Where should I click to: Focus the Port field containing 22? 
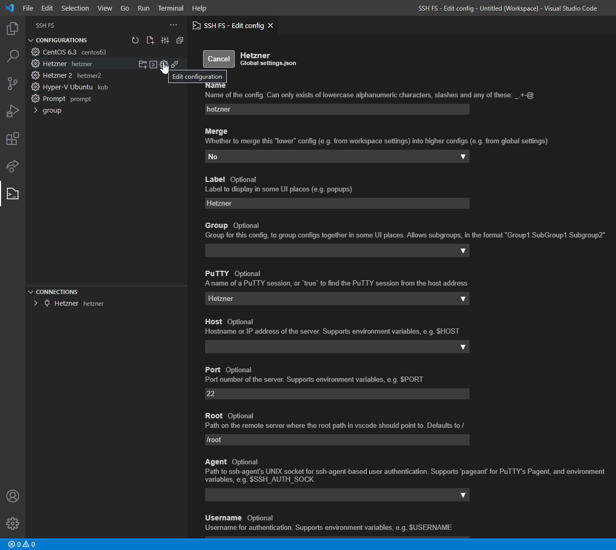point(337,393)
